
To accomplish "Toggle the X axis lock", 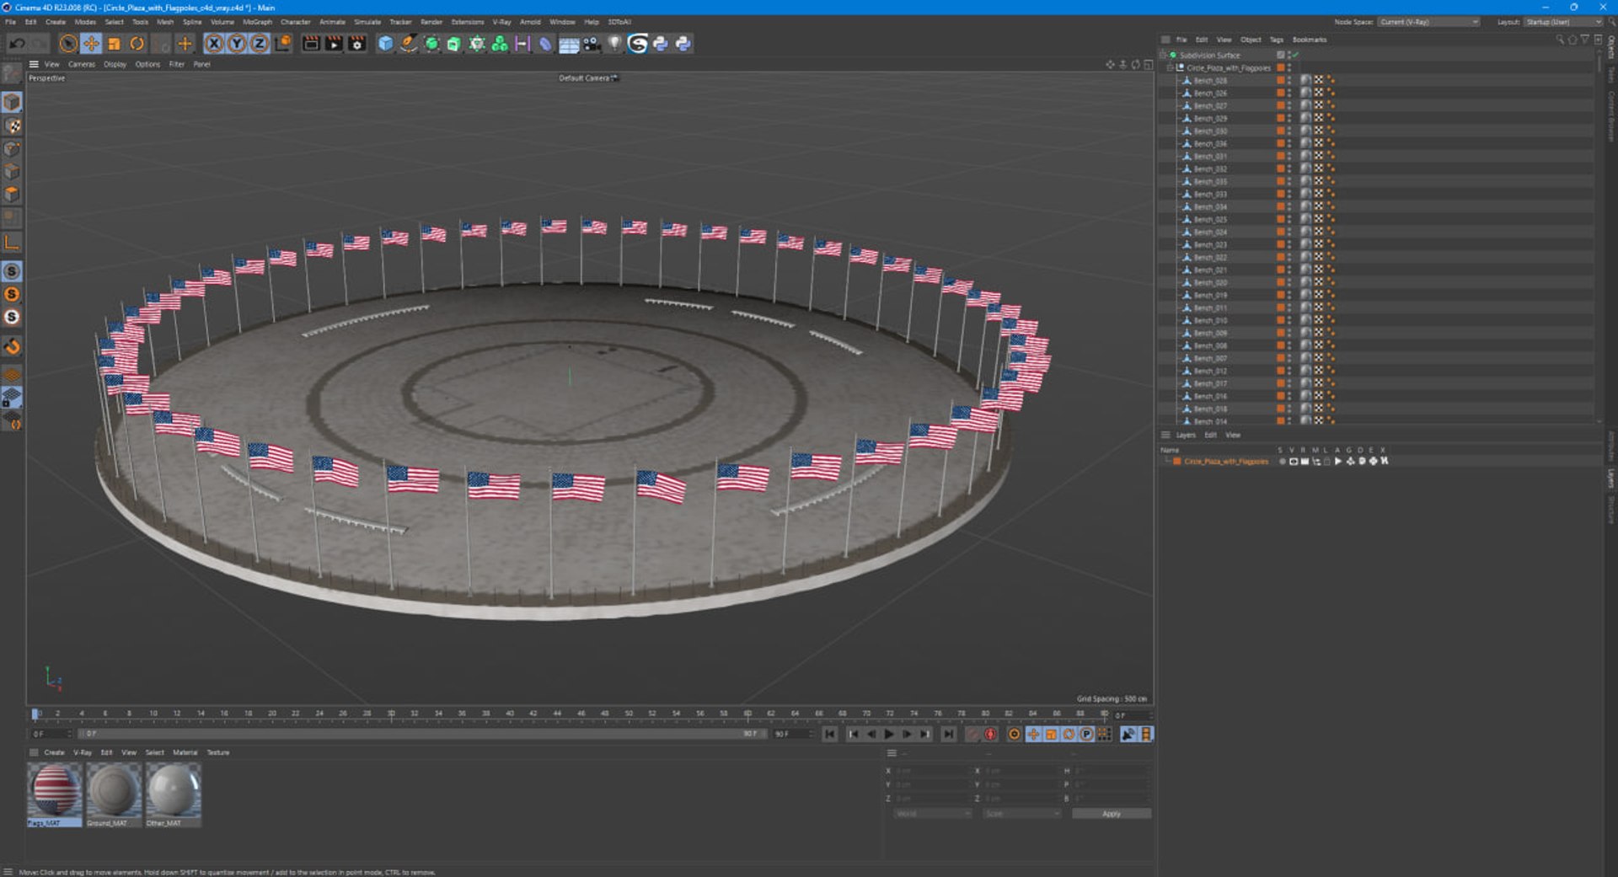I will (214, 44).
